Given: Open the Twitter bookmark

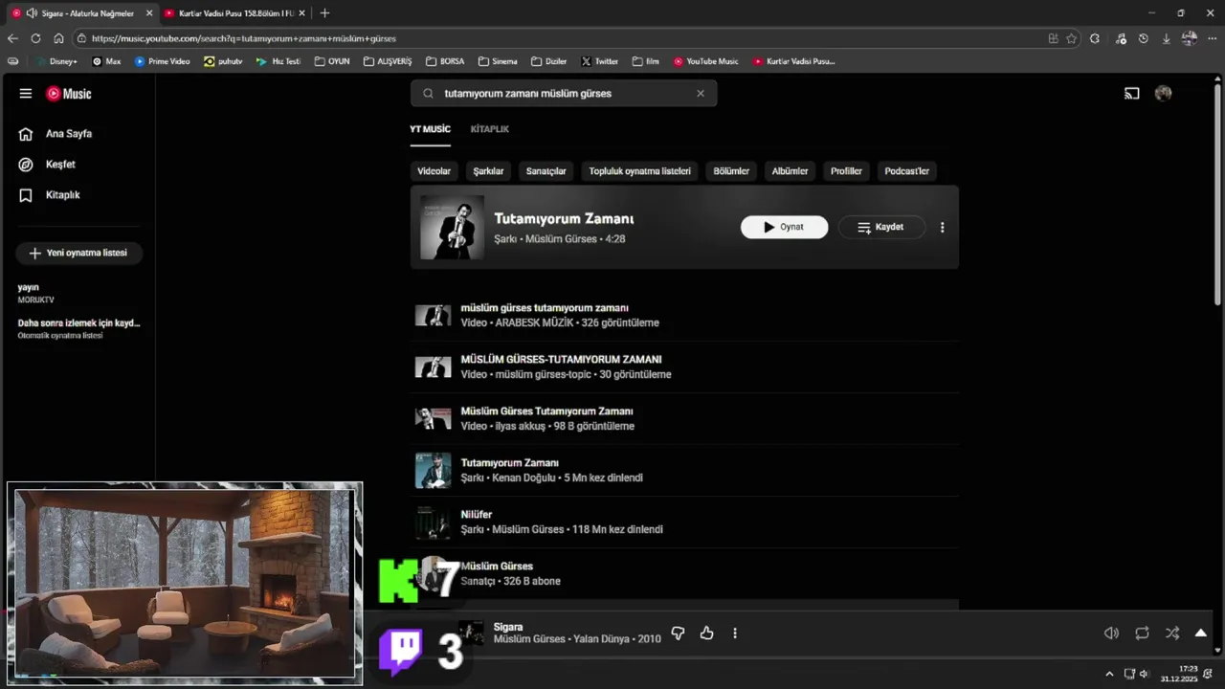Looking at the screenshot, I should 600,61.
